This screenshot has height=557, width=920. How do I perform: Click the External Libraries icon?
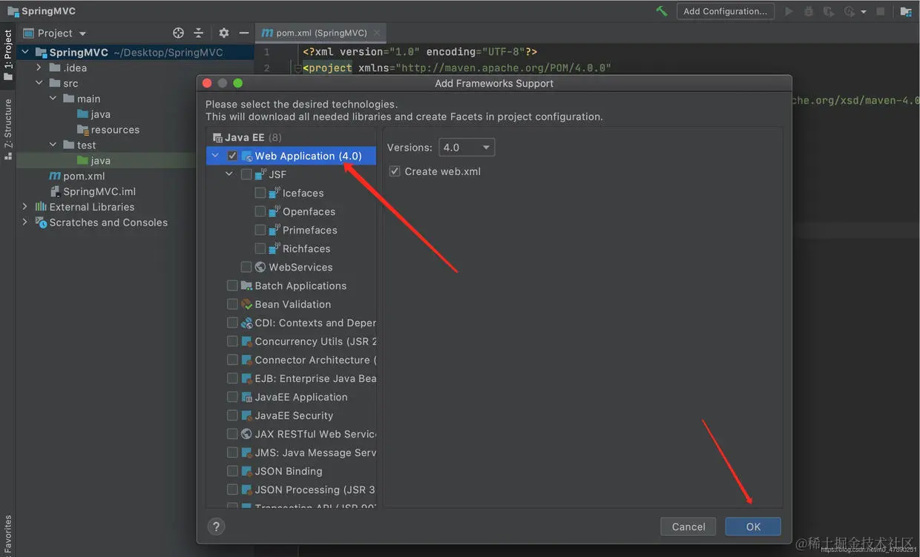[x=41, y=207]
